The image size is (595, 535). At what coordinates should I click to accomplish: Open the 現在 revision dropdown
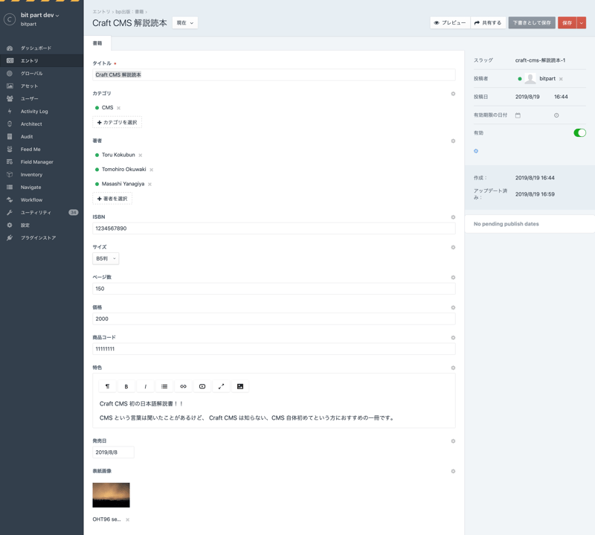(x=184, y=23)
